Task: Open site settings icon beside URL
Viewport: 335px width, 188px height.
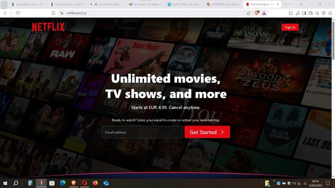Action: pos(62,13)
